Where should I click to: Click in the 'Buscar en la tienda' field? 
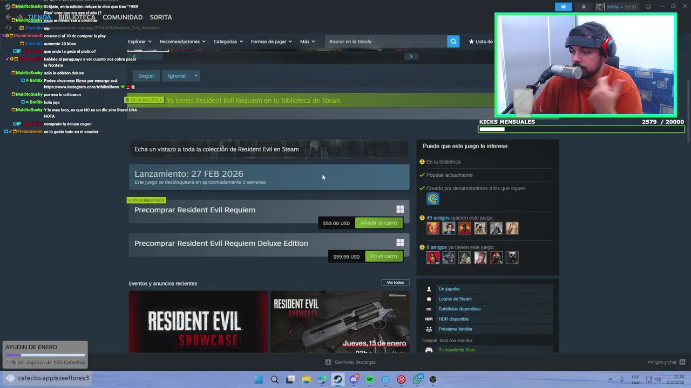coord(387,41)
